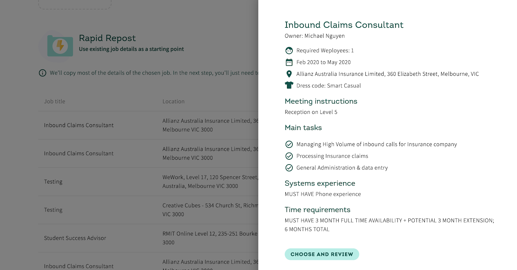Viewport: 517px width, 270px height.
Task: Click General Administration & data entry text
Action: coord(342,168)
